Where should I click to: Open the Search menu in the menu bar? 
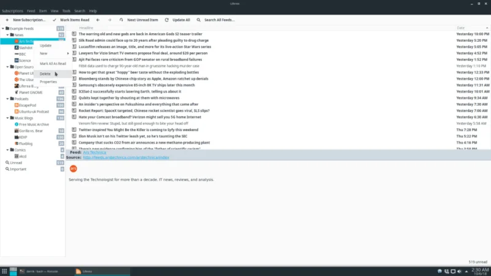coord(80,11)
